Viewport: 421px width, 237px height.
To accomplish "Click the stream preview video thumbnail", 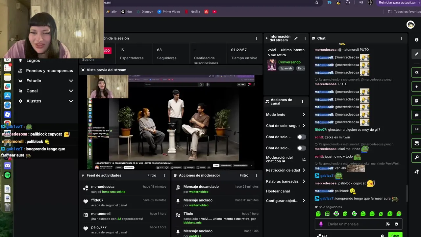I will point(171,122).
